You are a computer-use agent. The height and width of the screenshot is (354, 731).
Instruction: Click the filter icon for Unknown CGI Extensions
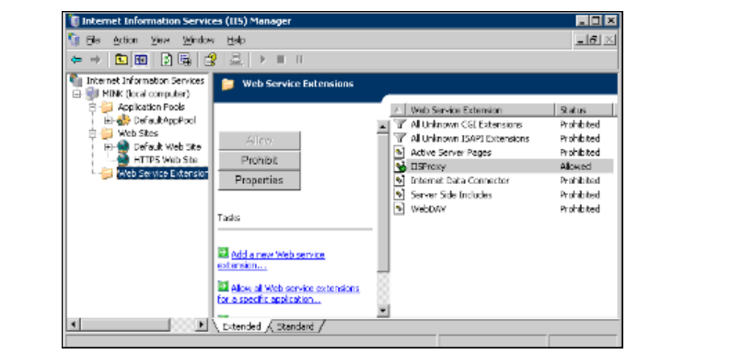(400, 124)
